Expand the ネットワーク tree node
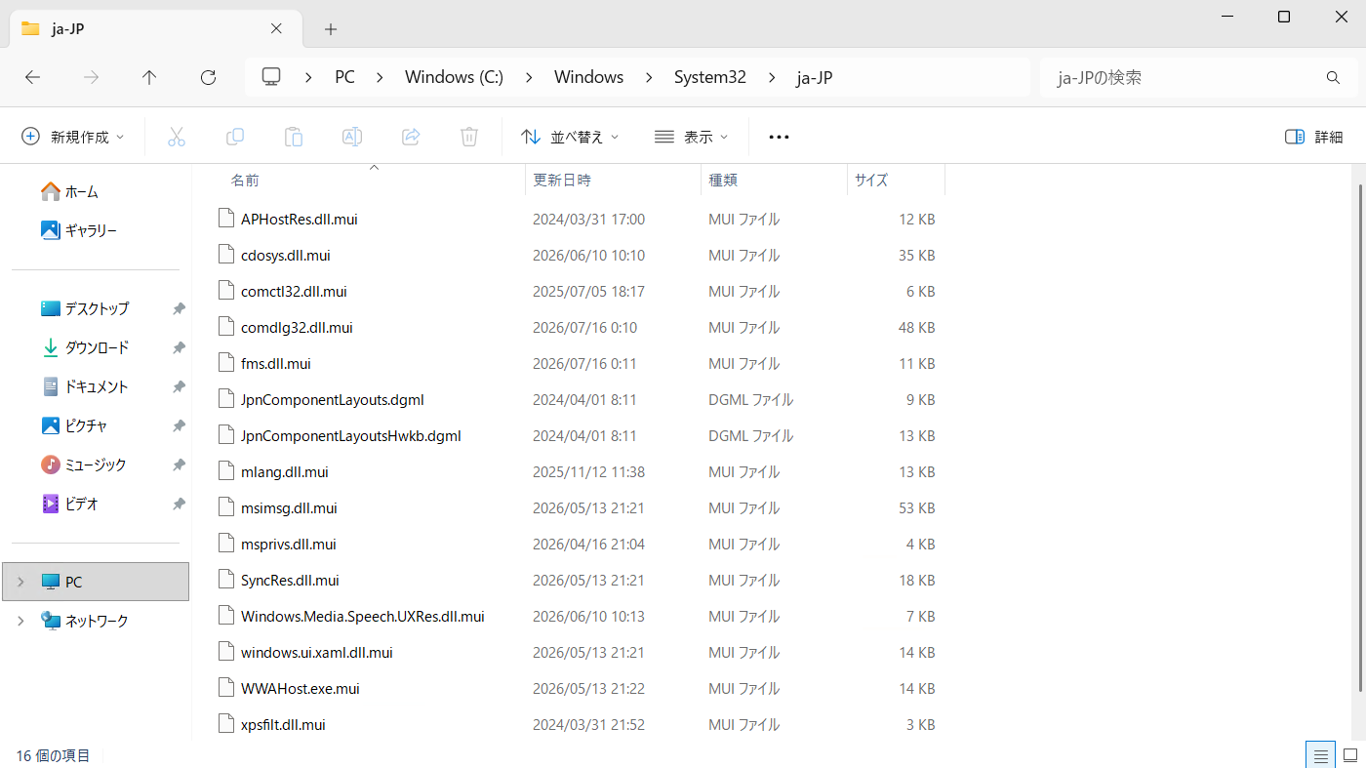The height and width of the screenshot is (768, 1366). (20, 621)
